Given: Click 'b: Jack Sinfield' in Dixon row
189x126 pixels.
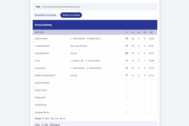Looking at the screenshot, I should pyautogui.click(x=94, y=68).
